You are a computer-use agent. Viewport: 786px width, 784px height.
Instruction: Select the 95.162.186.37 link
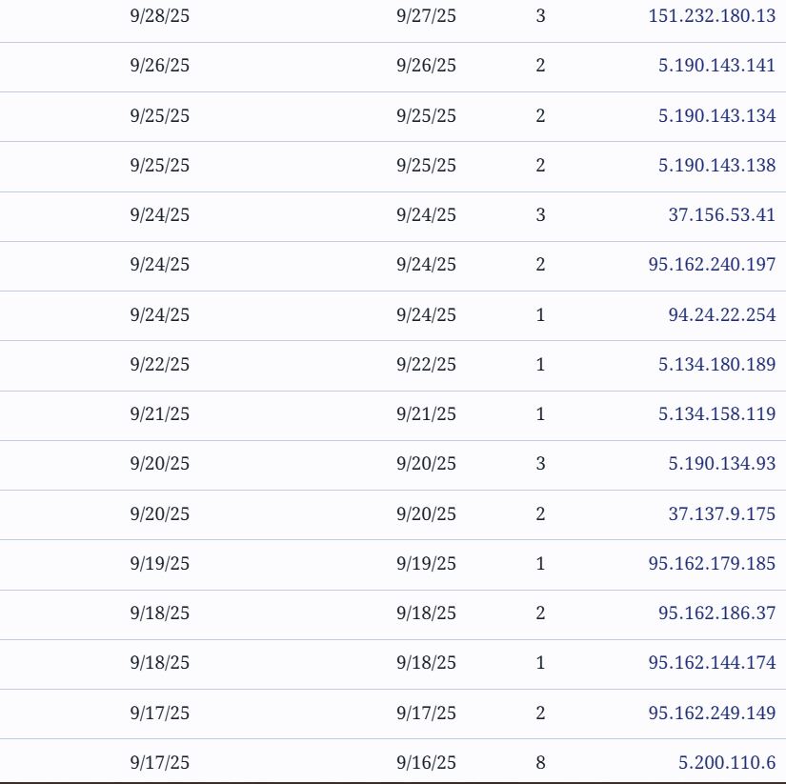coord(716,613)
